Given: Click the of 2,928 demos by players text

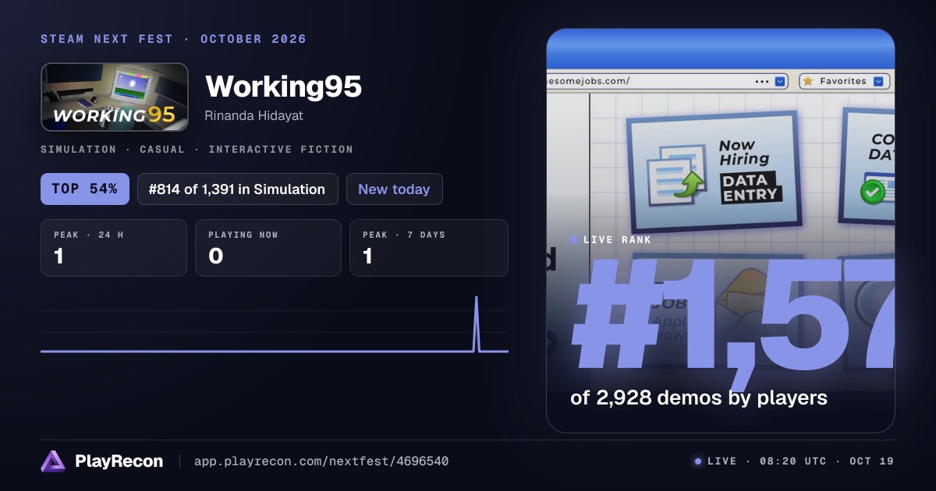Looking at the screenshot, I should [x=699, y=397].
